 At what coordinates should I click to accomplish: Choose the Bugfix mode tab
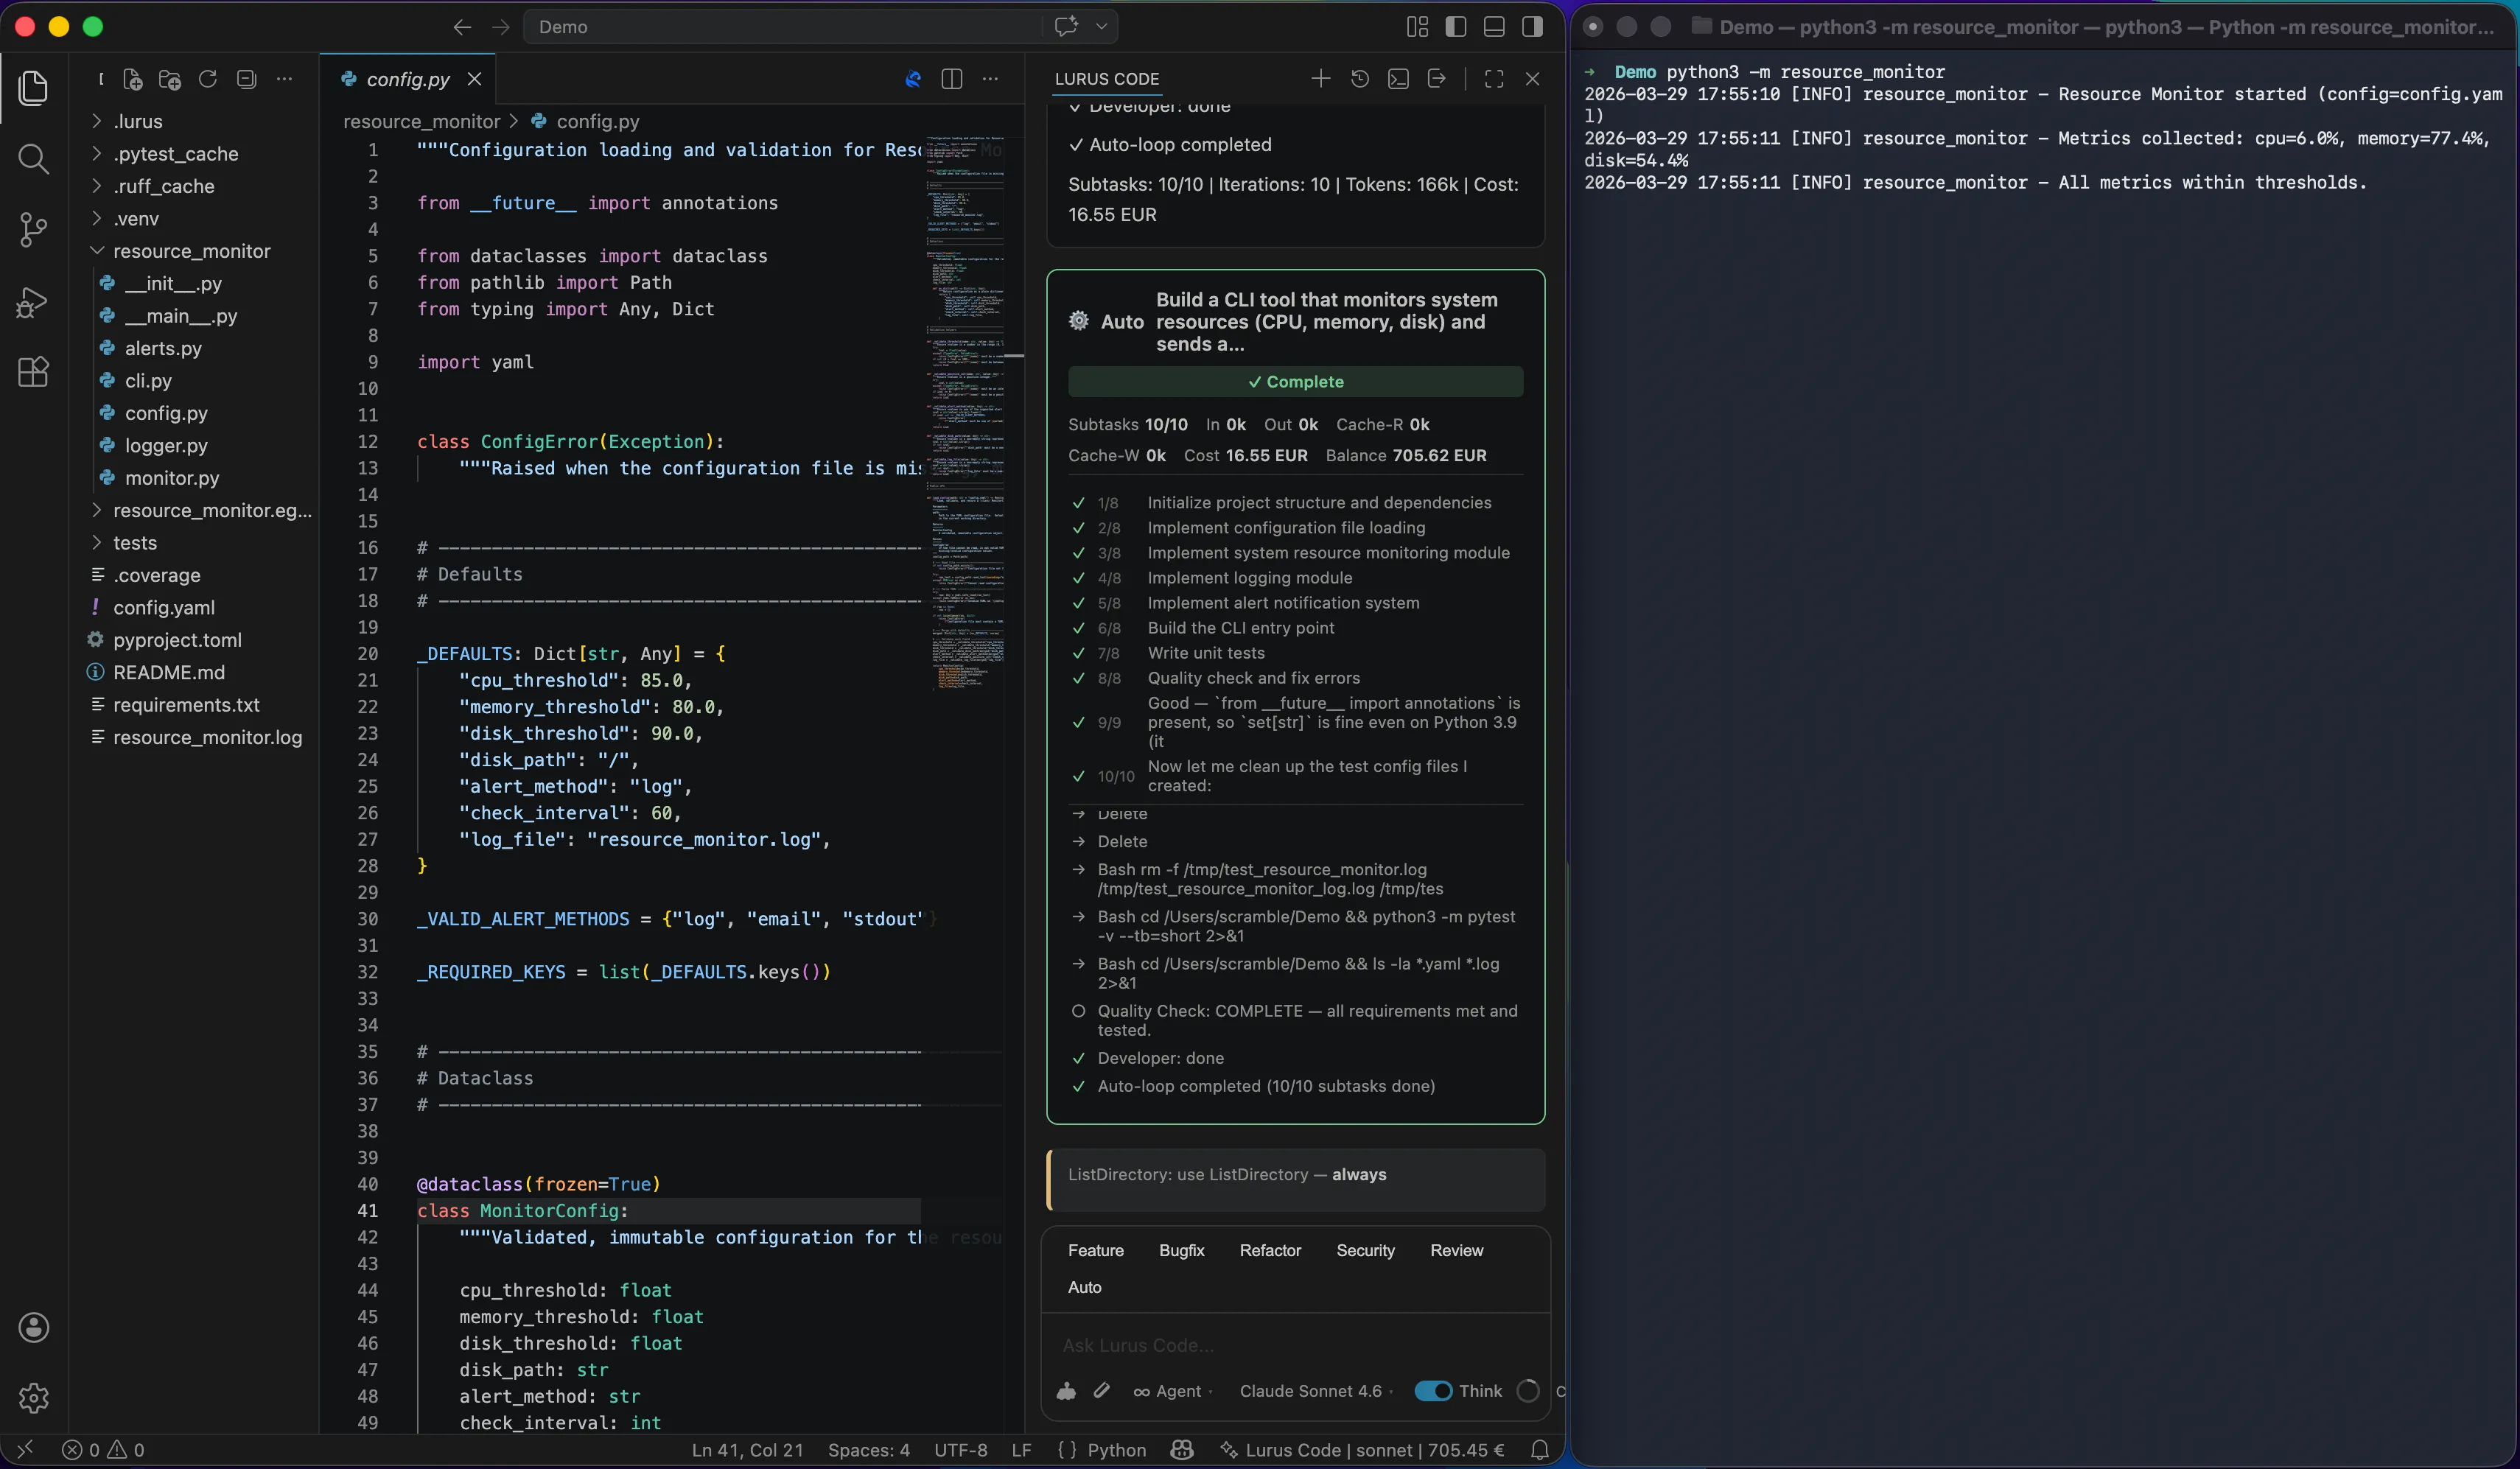pos(1181,1250)
